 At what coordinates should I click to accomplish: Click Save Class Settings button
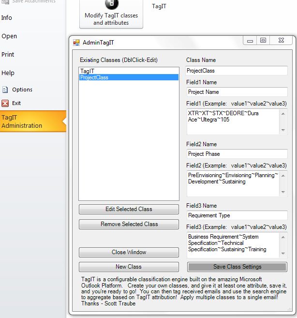(237, 267)
